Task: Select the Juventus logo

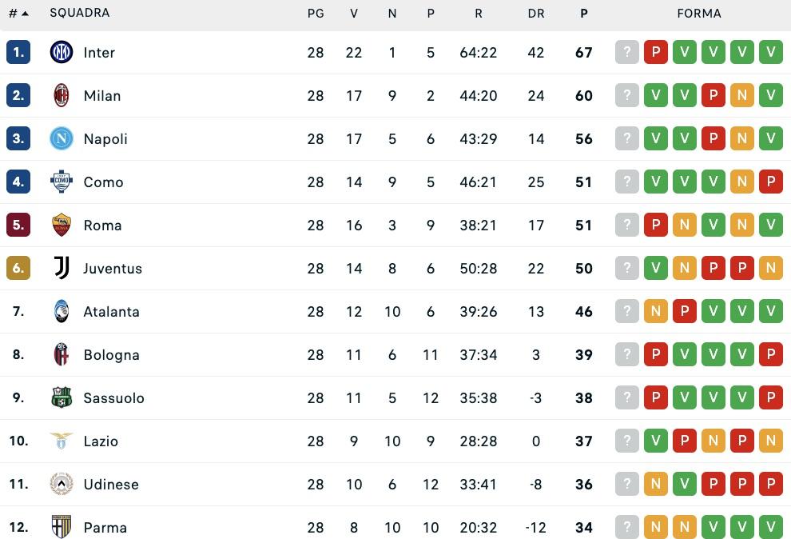Action: (x=61, y=269)
